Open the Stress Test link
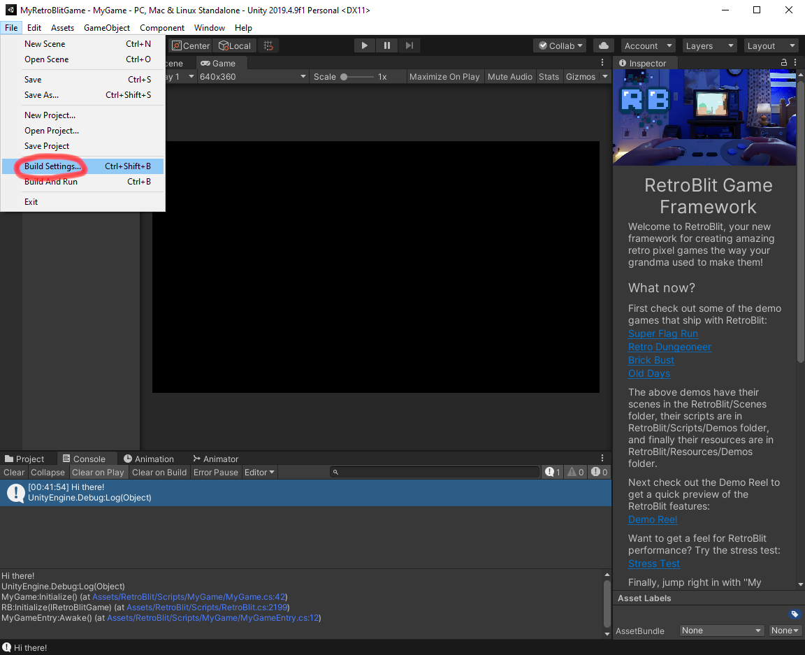The height and width of the screenshot is (655, 805). click(x=653, y=563)
